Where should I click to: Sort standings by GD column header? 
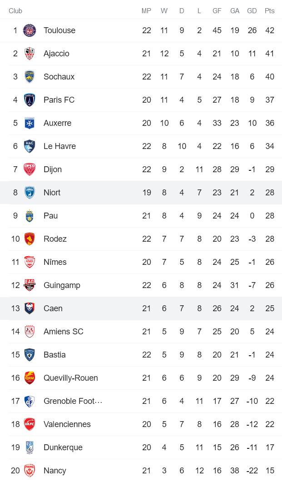click(x=252, y=11)
